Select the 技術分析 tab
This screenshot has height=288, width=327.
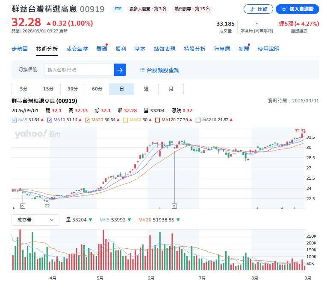pos(47,49)
